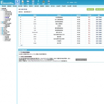Click the 系统设置 root icon in tree

(x=1, y=9)
